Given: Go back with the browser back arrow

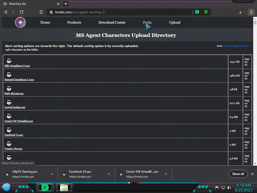Looking at the screenshot, I should click(6, 12).
